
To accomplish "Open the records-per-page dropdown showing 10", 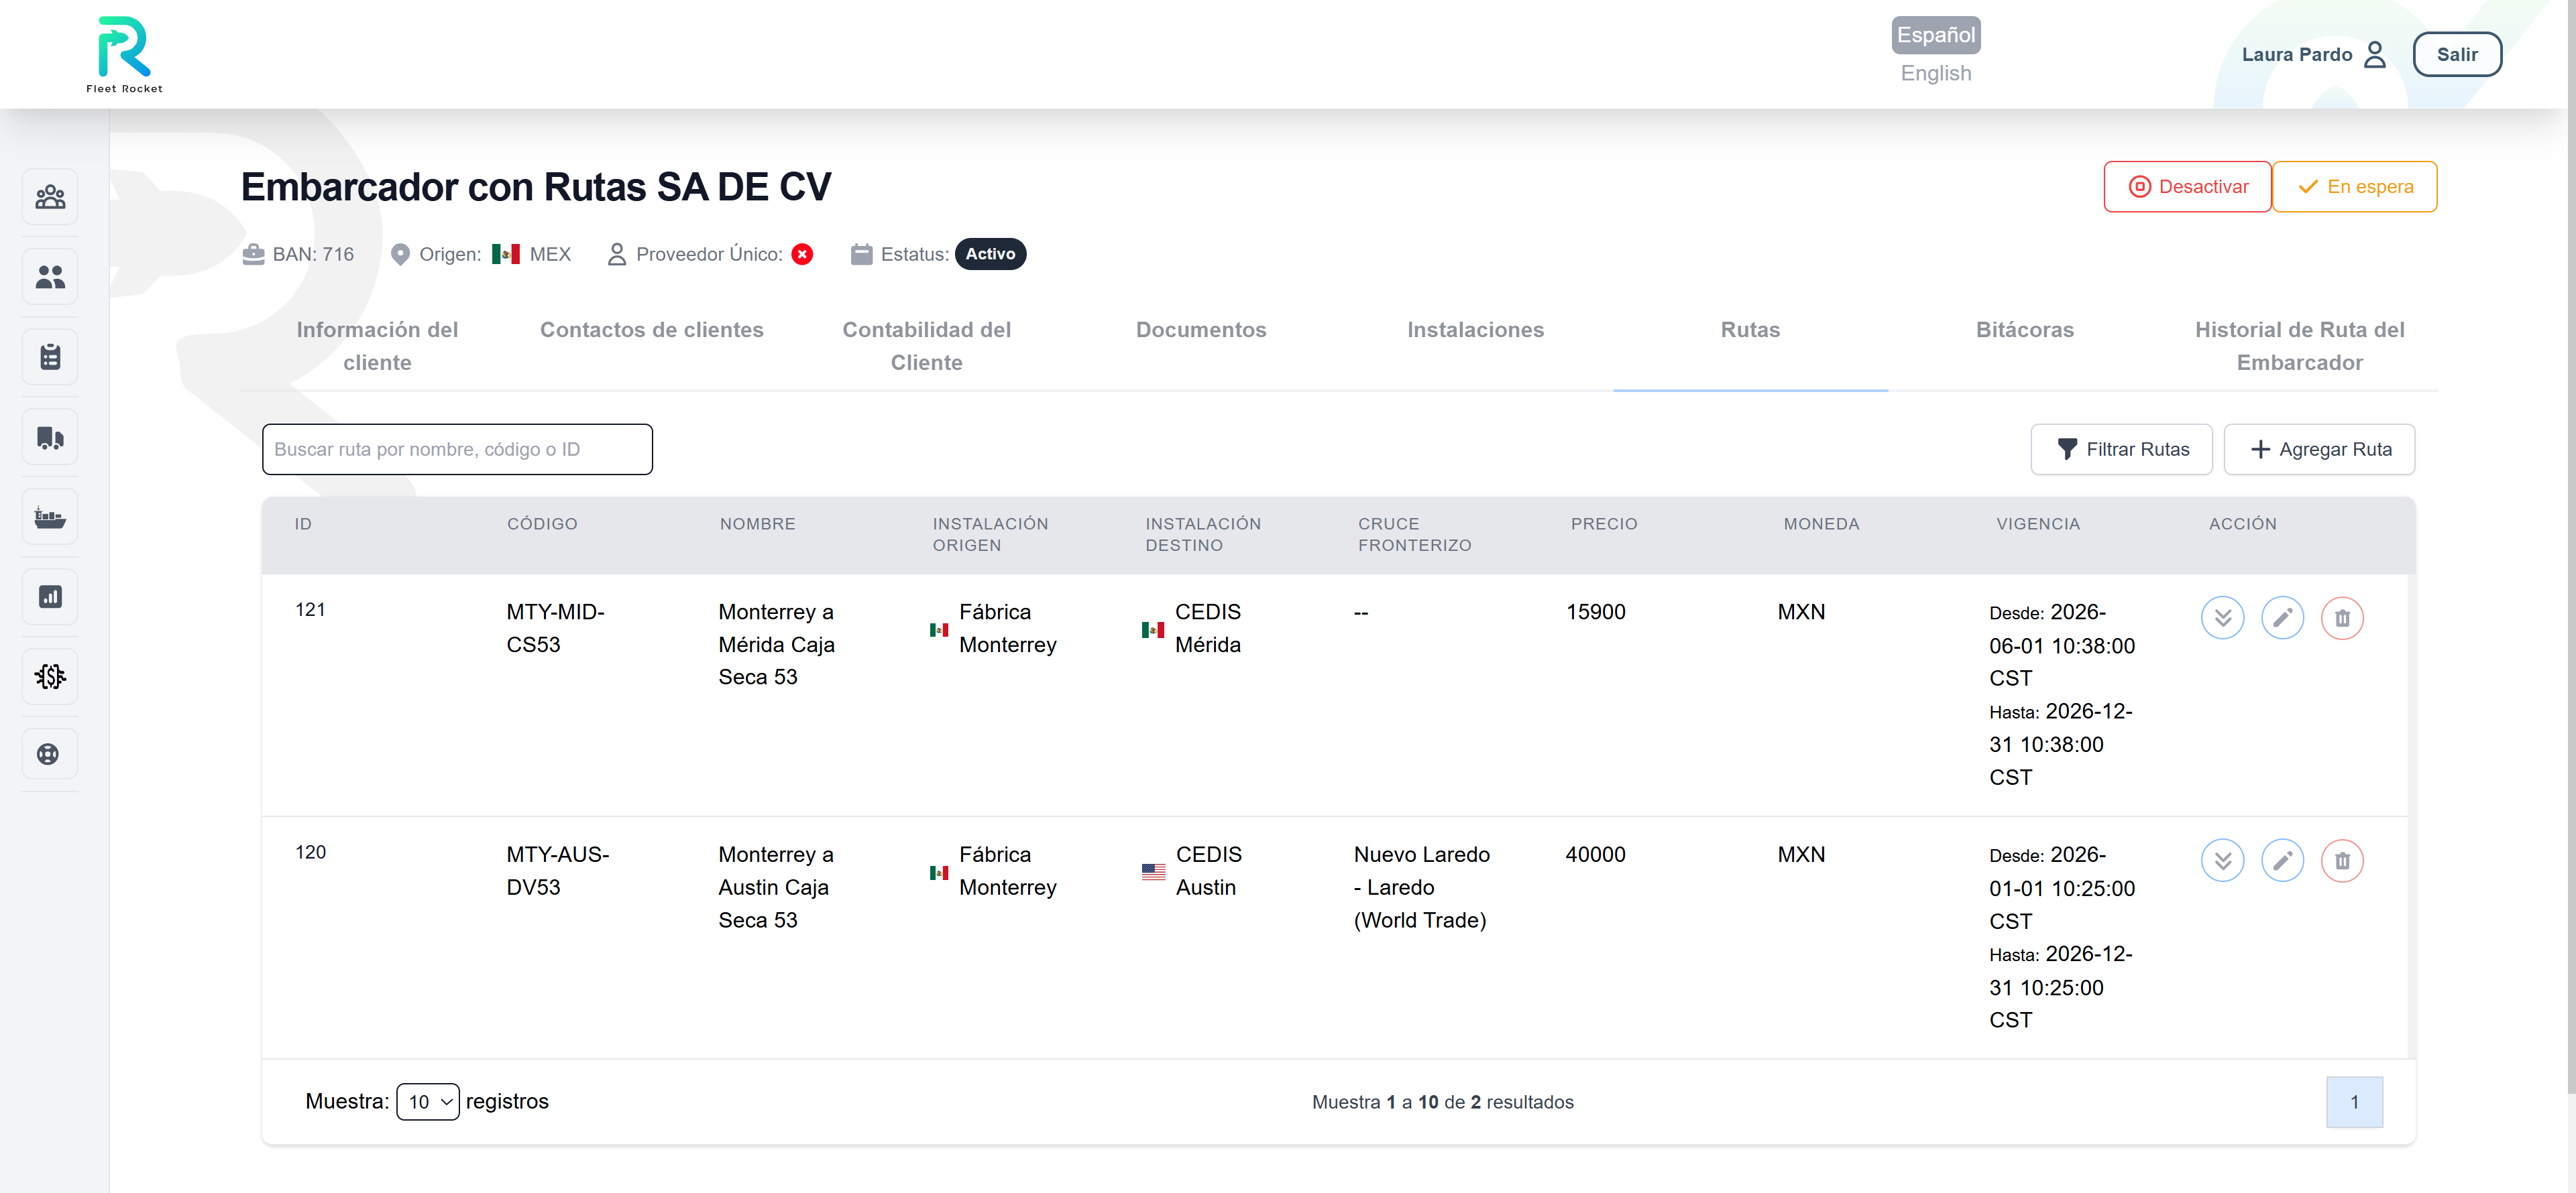I will click(x=428, y=1101).
